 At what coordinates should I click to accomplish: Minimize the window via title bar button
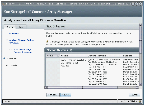click(x=133, y=4)
